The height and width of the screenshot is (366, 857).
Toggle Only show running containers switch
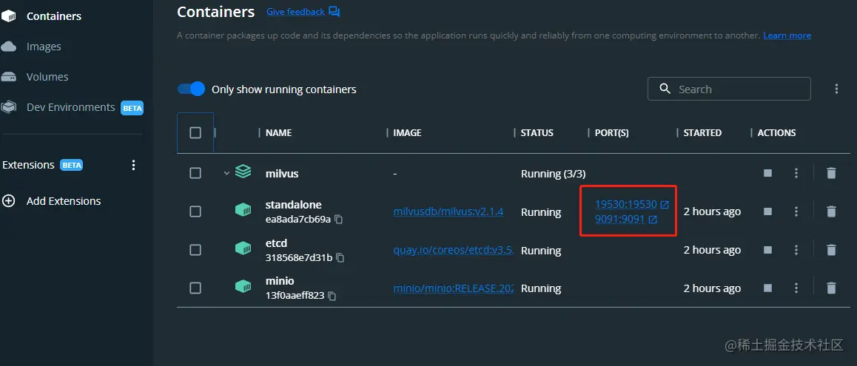pyautogui.click(x=191, y=89)
